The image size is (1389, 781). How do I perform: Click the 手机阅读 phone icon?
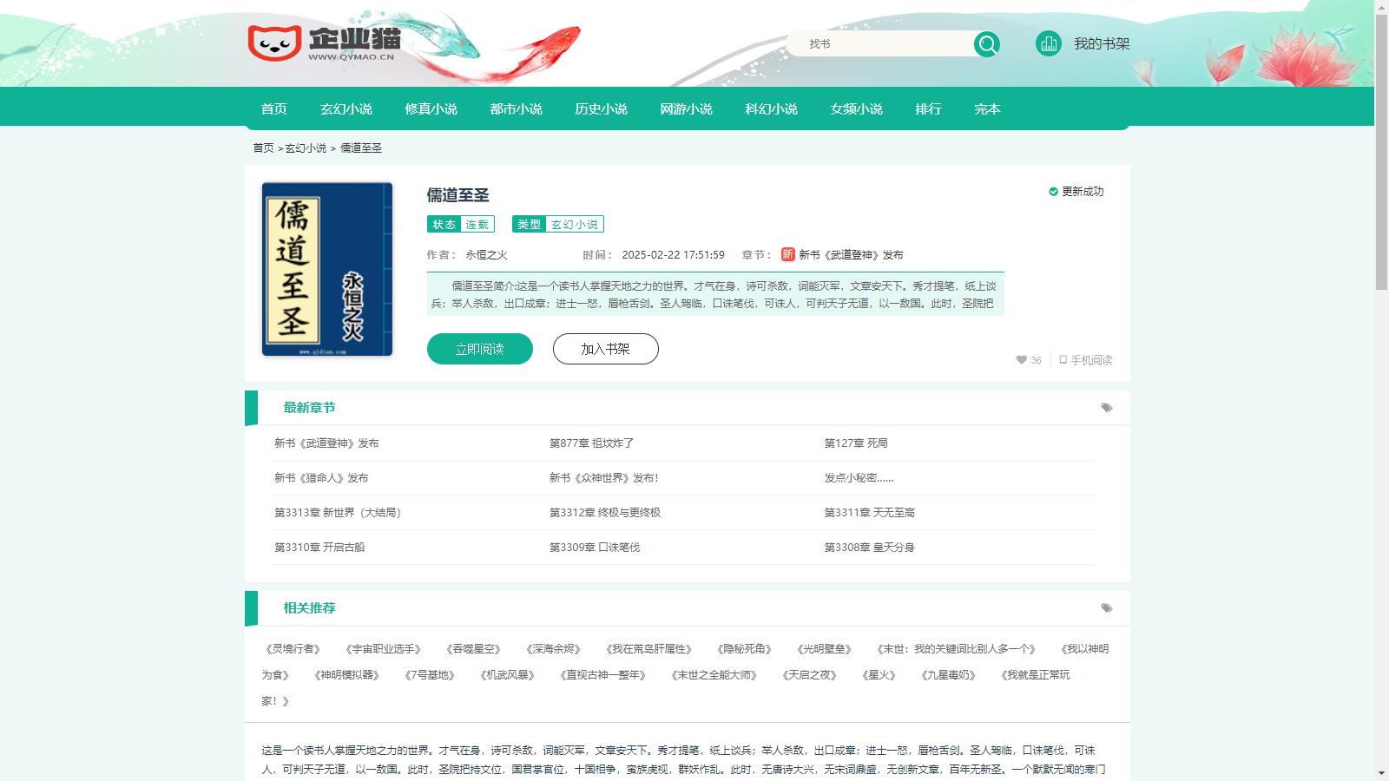click(x=1063, y=360)
